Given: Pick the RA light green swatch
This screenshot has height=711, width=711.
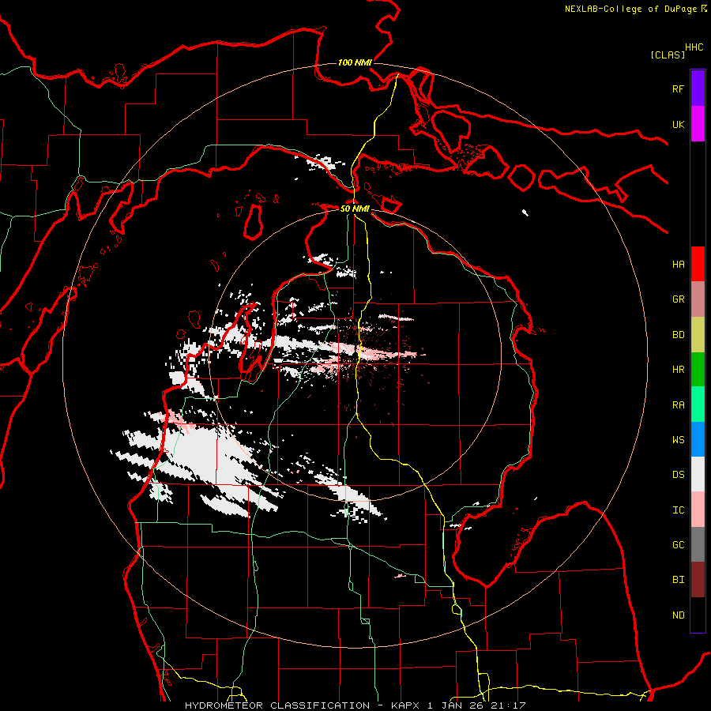Looking at the screenshot, I should (x=698, y=404).
